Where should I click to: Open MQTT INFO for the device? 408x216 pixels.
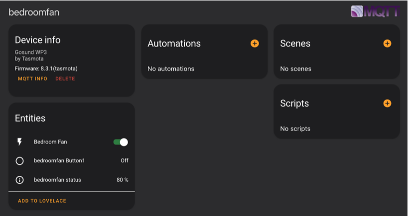pyautogui.click(x=32, y=78)
